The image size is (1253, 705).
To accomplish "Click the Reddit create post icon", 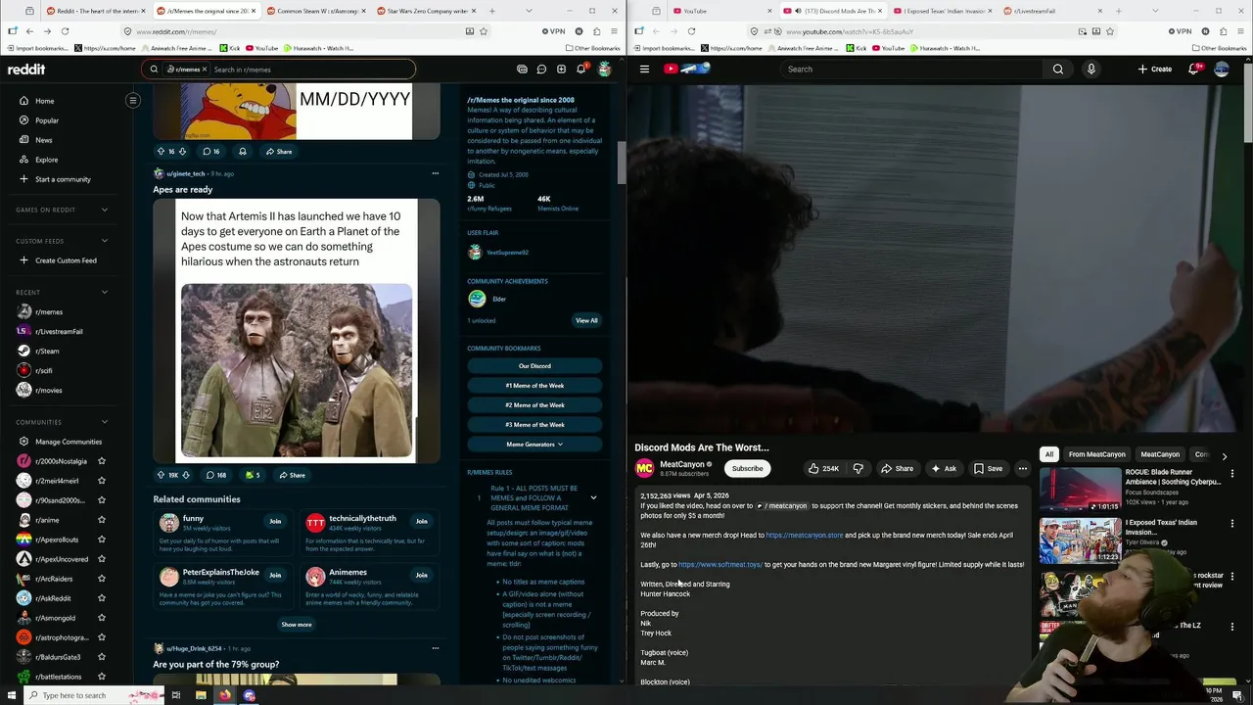I will tap(561, 70).
